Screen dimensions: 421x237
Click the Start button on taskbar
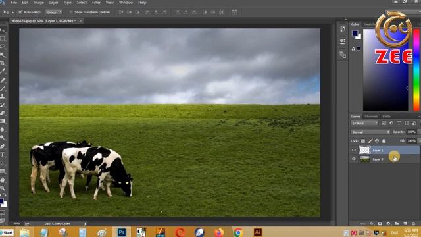pos(7,232)
